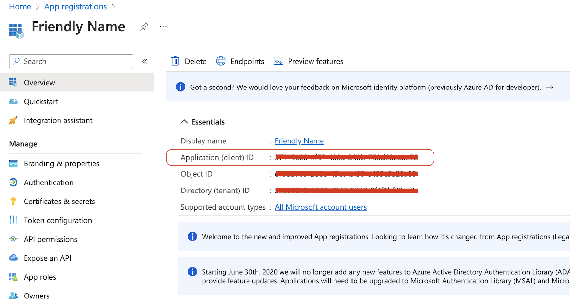Click the Manage section heading
This screenshot has width=570, height=301.
pos(23,144)
